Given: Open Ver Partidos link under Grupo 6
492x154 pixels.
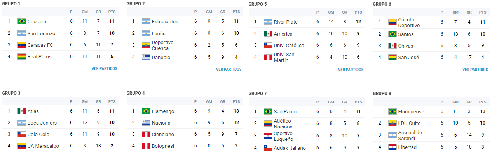Looking at the screenshot, I should click(x=475, y=70).
